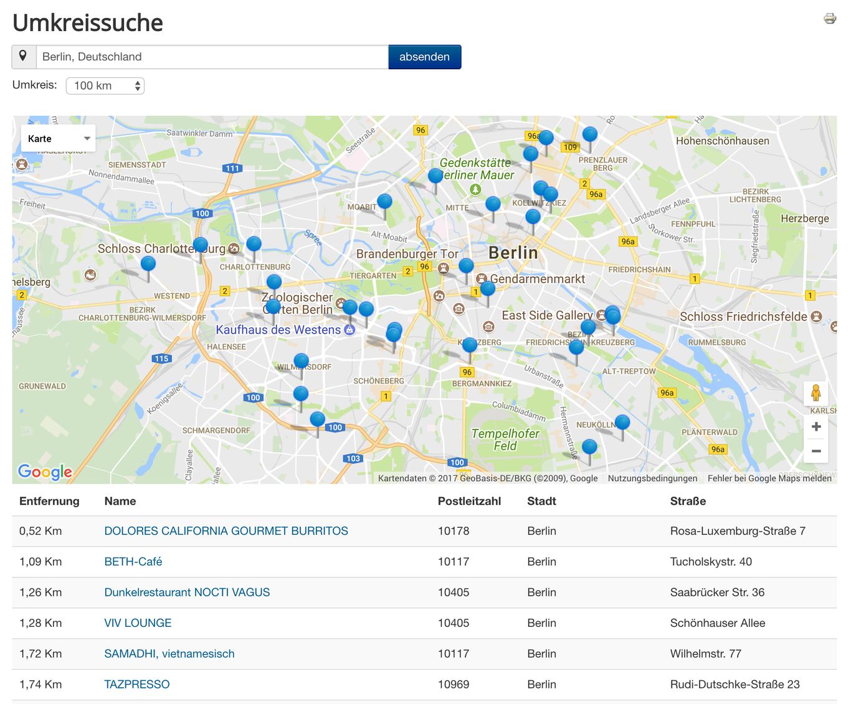Click postal code 10969 cell
The height and width of the screenshot is (704, 851).
click(454, 684)
